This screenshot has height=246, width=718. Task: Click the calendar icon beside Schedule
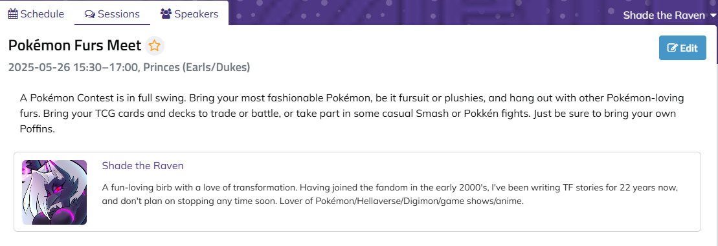coord(13,14)
